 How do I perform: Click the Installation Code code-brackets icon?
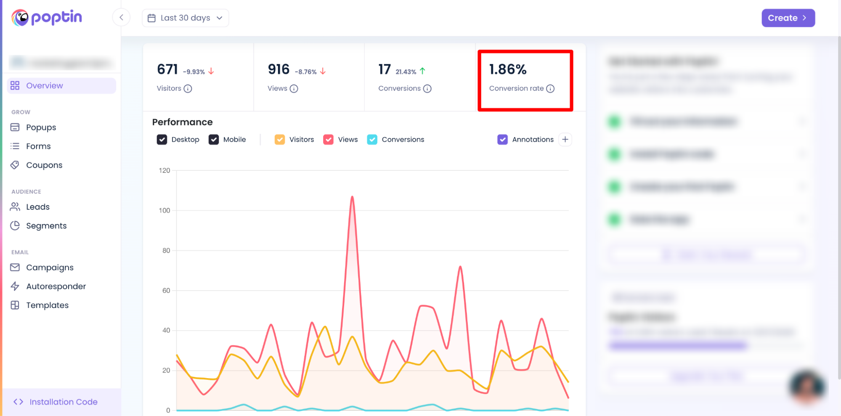click(18, 402)
